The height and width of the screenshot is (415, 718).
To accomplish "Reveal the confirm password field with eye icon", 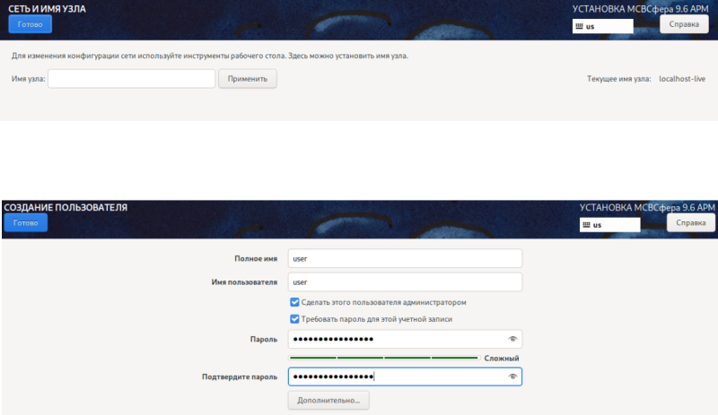I will tap(512, 376).
